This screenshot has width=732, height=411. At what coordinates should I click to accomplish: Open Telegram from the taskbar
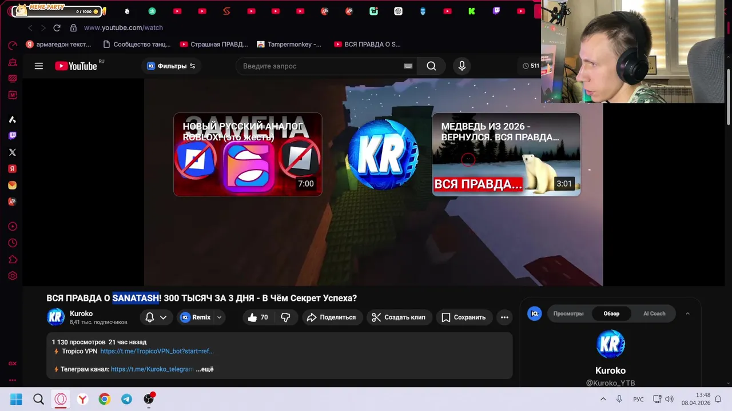pos(126,400)
